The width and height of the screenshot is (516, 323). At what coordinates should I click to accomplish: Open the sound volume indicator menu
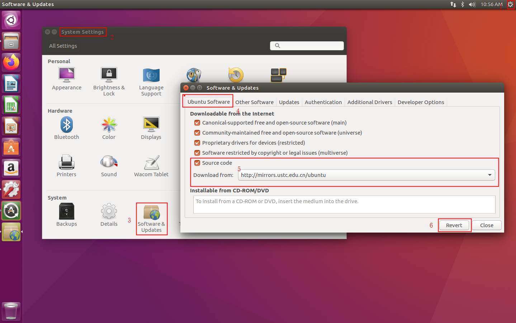[x=472, y=4]
